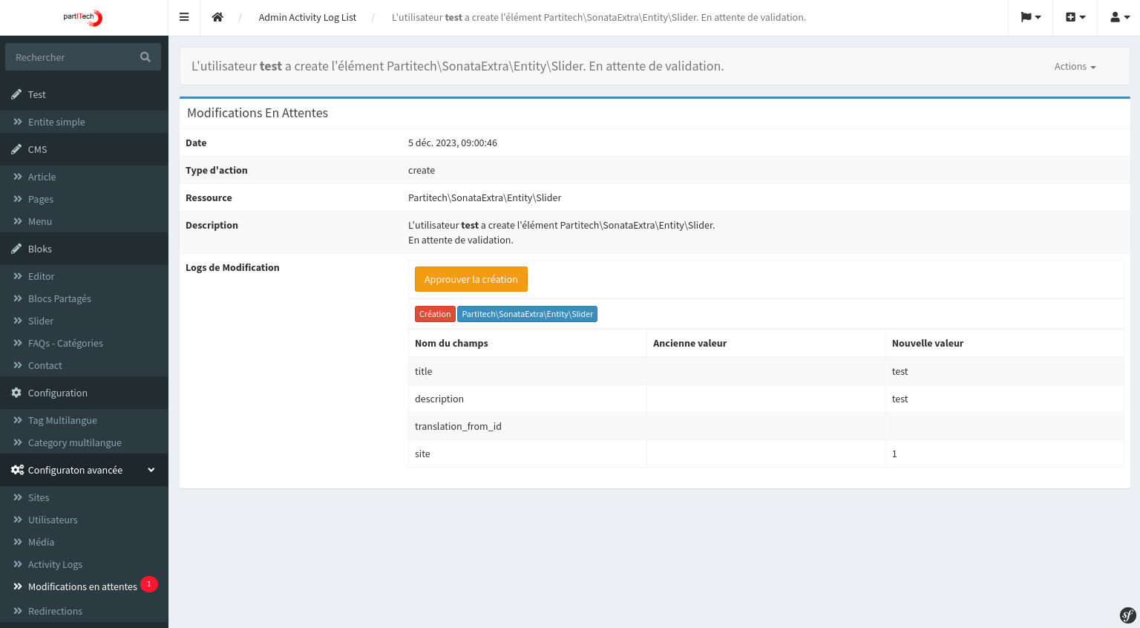Open the plus add-new dropdown

click(1075, 17)
